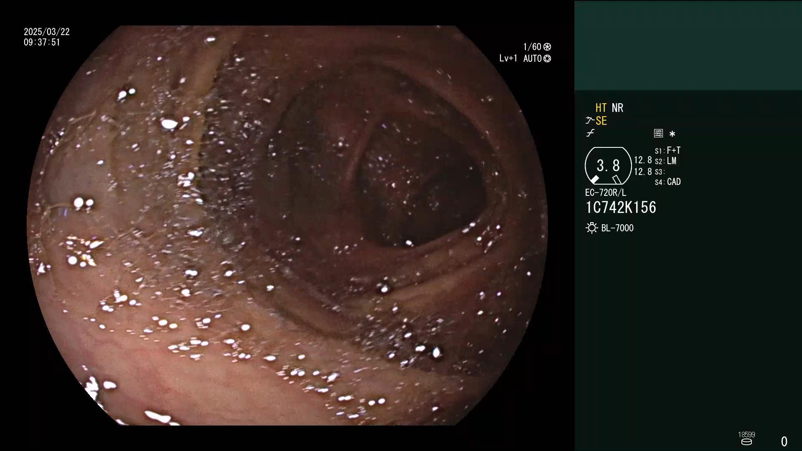Click the BL-7000 light source label
The width and height of the screenshot is (802, 451).
coord(617,228)
